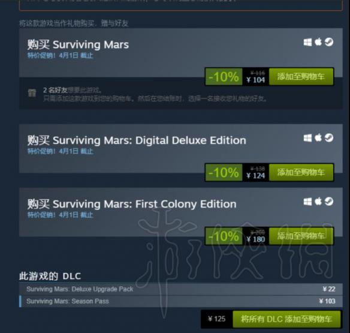Click SteamOS icon on Digital Deluxe Edition
The image size is (350, 333).
pyautogui.click(x=329, y=137)
